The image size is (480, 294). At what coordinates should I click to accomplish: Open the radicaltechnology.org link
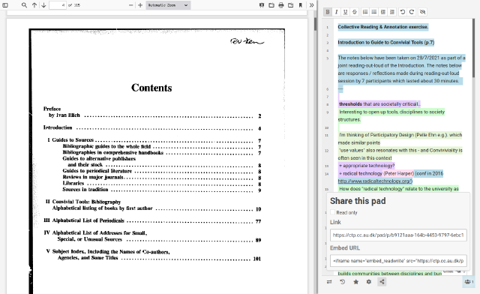point(375,181)
